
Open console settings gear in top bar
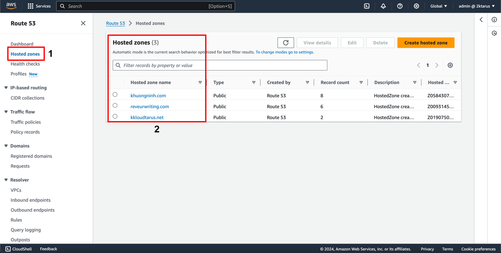tap(416, 6)
